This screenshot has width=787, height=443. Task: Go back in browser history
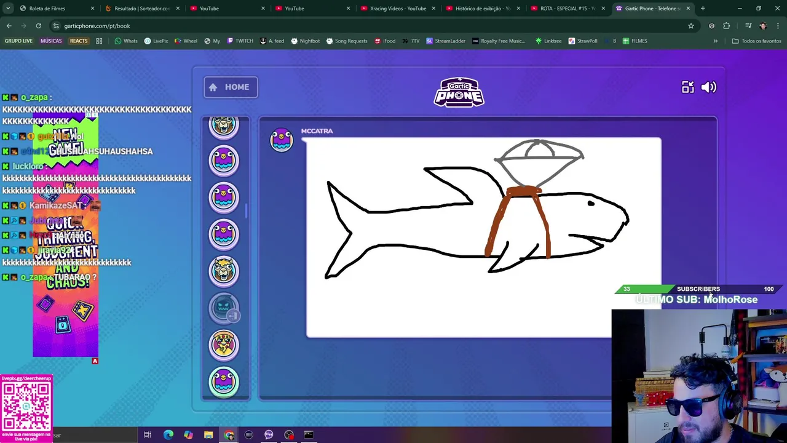pos(9,26)
